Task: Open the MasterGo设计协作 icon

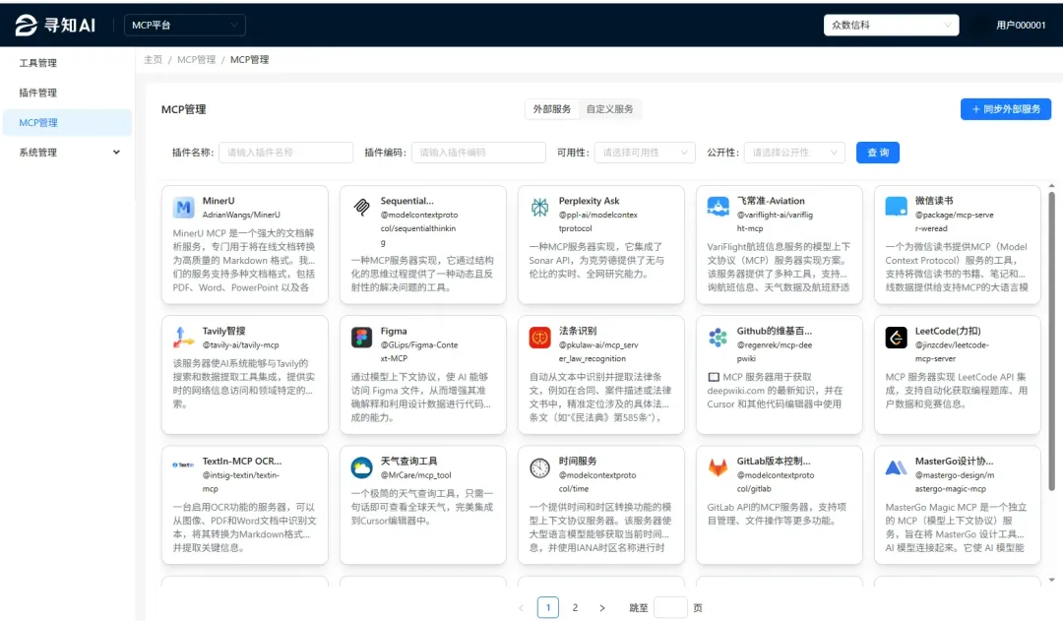Action: point(895,466)
